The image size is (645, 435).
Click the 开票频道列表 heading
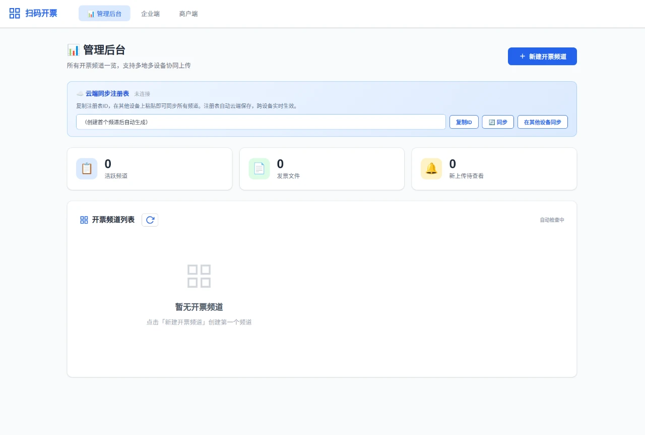click(x=113, y=220)
